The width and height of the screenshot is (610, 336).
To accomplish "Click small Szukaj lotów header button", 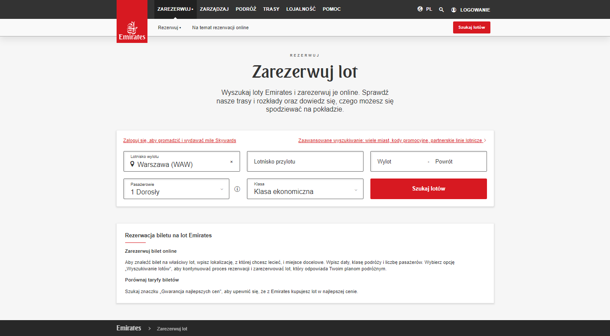I will 472,27.
